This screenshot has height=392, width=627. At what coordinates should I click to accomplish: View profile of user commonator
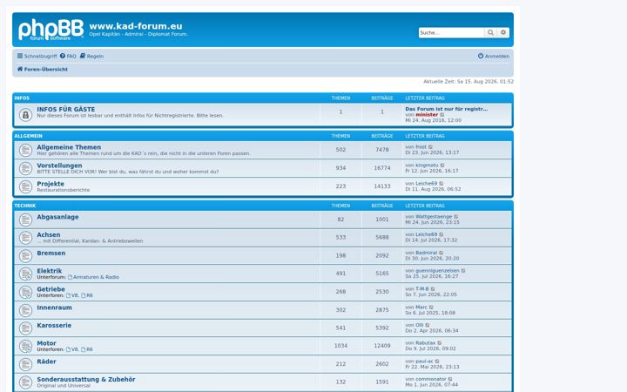click(431, 379)
